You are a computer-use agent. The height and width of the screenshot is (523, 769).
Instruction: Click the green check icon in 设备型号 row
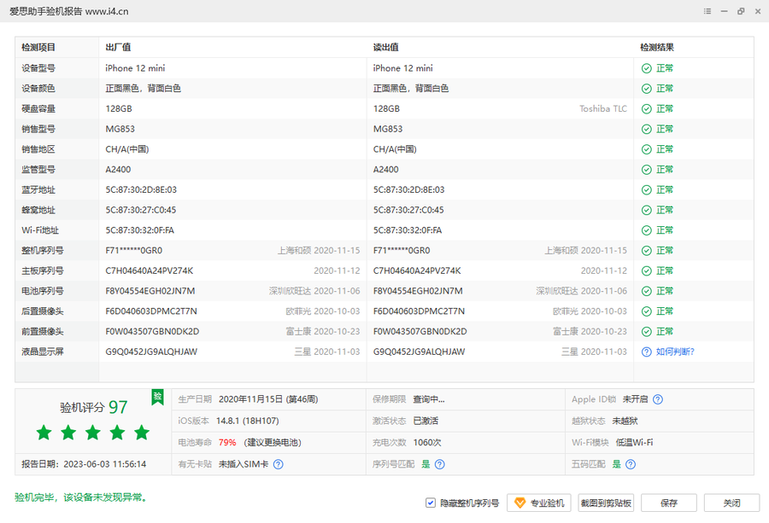coord(647,68)
